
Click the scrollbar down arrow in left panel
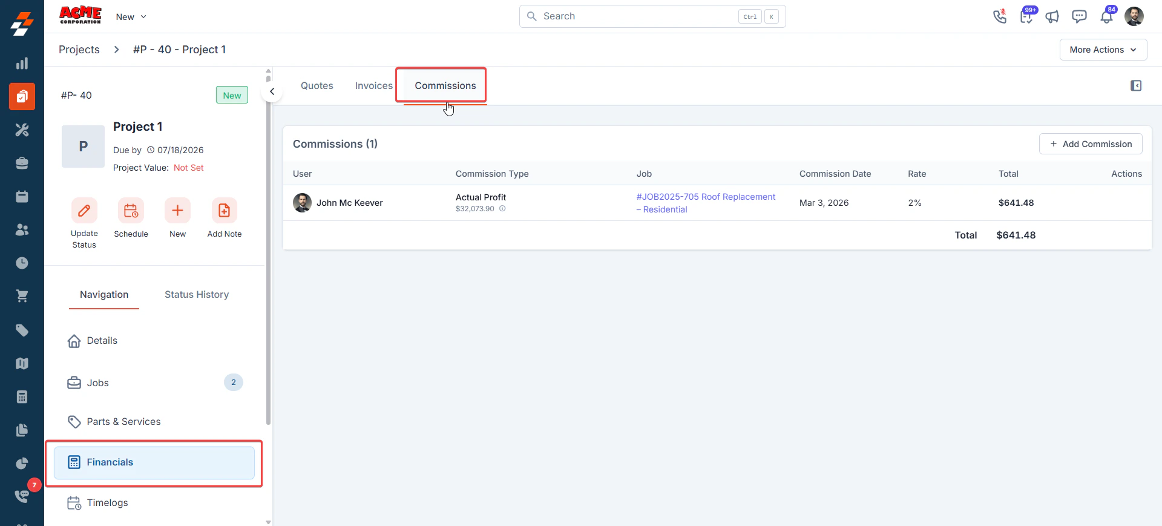pyautogui.click(x=268, y=522)
